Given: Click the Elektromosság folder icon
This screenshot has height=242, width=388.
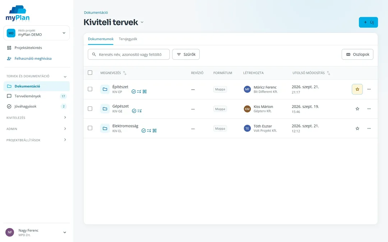Looking at the screenshot, I should coord(105,128).
